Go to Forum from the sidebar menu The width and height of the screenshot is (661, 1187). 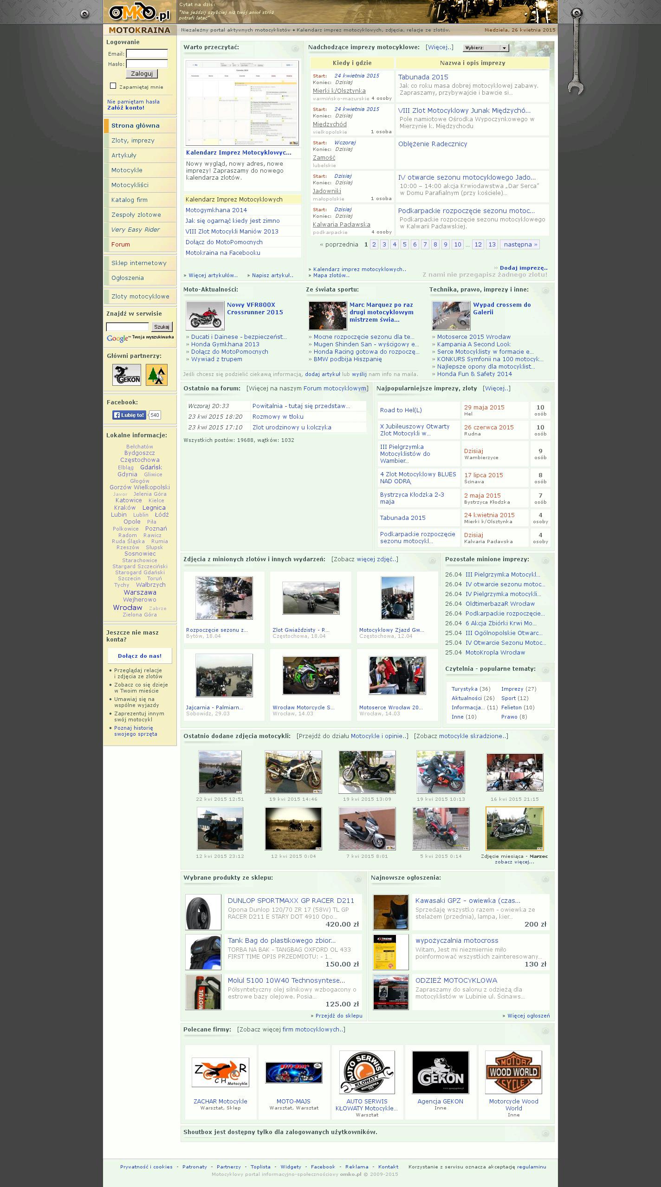tap(121, 245)
